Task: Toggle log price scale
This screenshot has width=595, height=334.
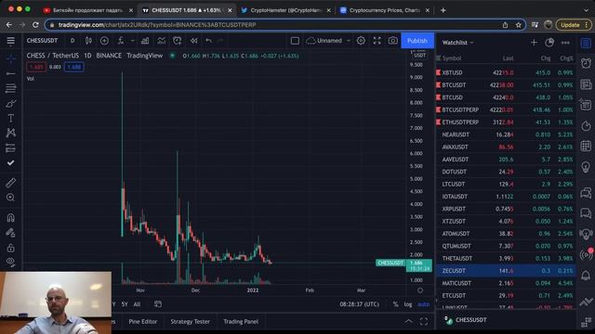Action: 408,304
